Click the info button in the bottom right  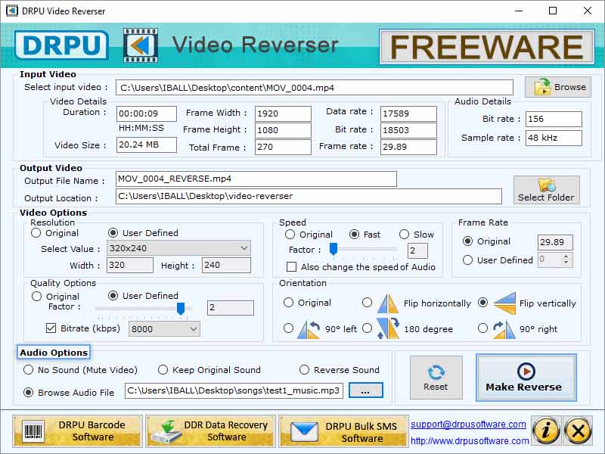coord(546,430)
